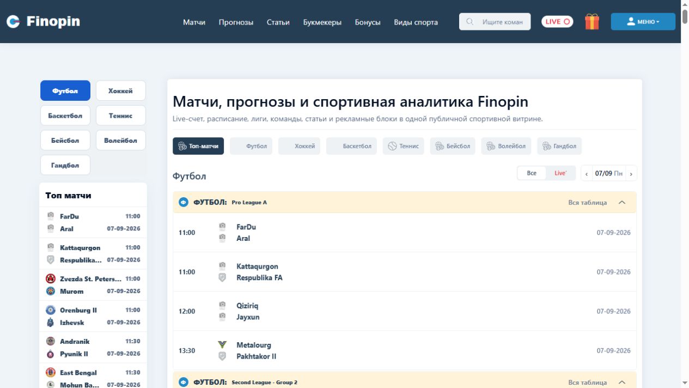Select Теннис button in left sidebar
The image size is (689, 388).
click(x=121, y=116)
